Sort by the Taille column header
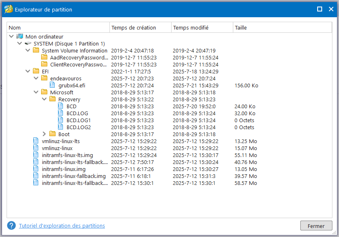Viewport: 339px width, 237px height. (282, 27)
